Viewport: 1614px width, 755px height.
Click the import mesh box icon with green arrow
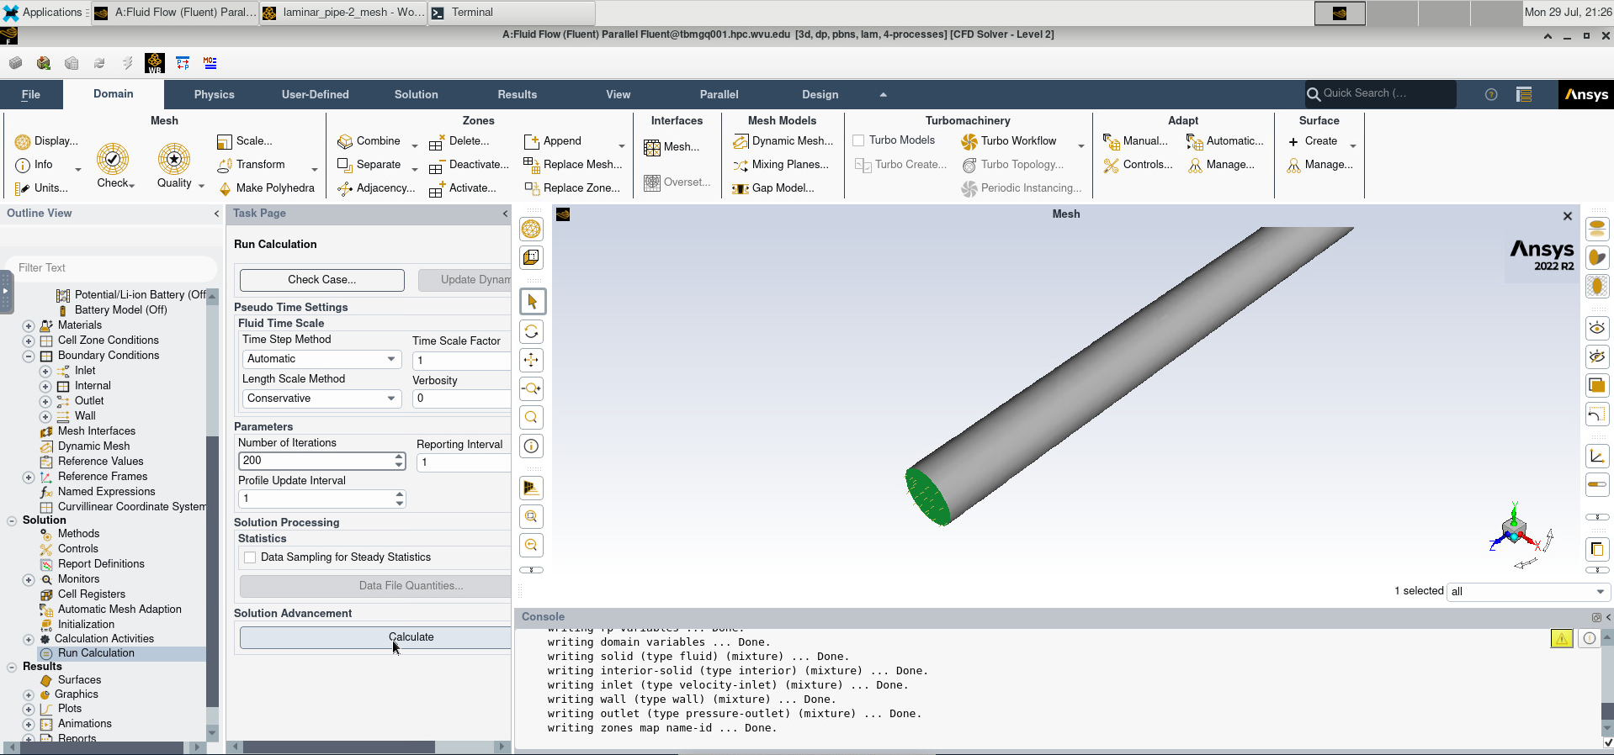(x=44, y=63)
